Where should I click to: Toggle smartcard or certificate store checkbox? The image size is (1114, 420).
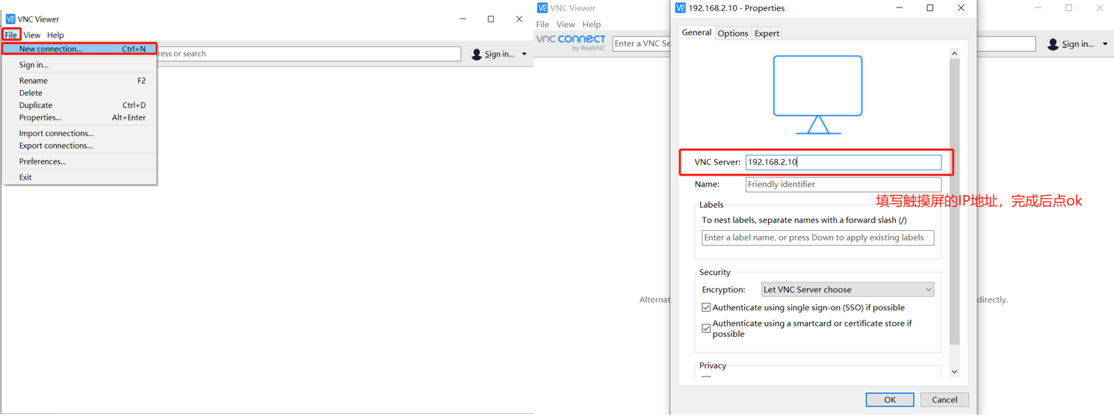[706, 328]
